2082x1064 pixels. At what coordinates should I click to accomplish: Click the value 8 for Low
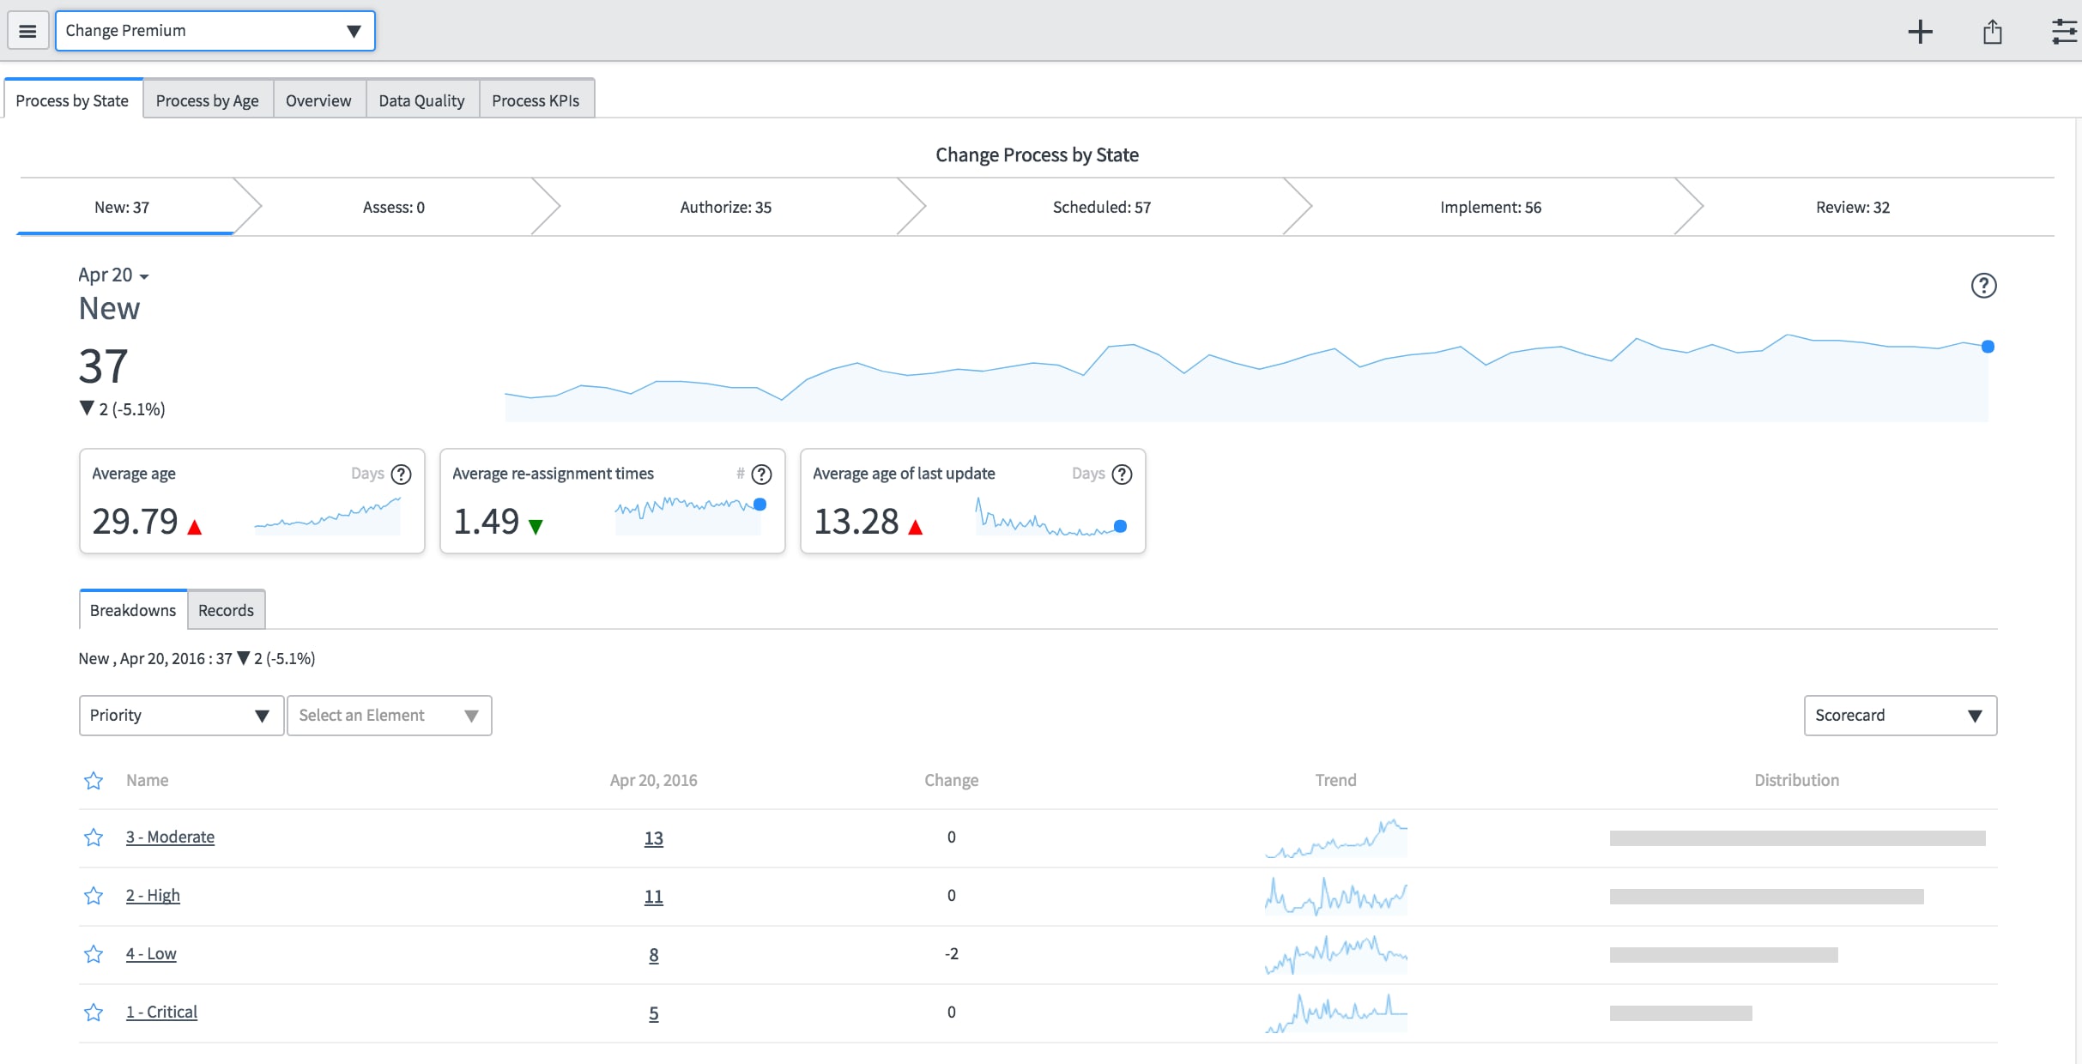coord(654,955)
